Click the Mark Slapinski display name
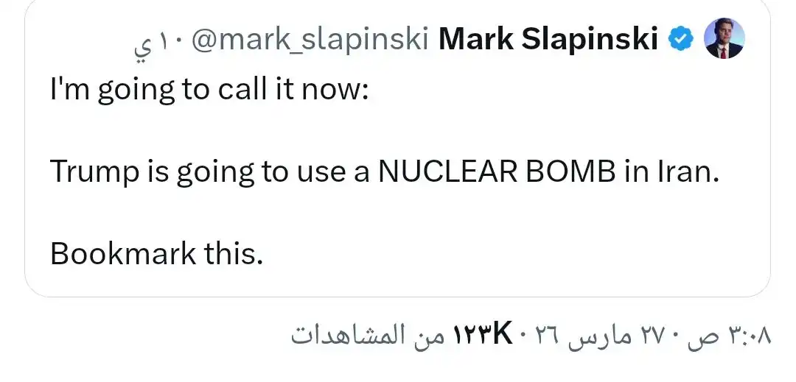The image size is (796, 382). coord(548,40)
